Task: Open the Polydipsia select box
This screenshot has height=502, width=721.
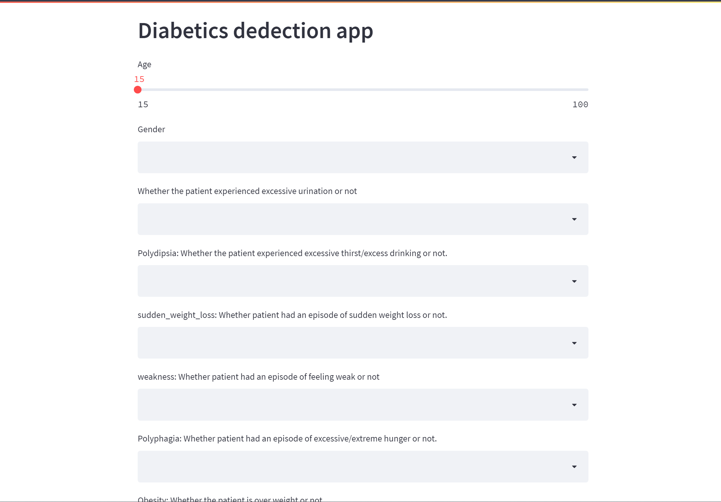Action: [352, 281]
